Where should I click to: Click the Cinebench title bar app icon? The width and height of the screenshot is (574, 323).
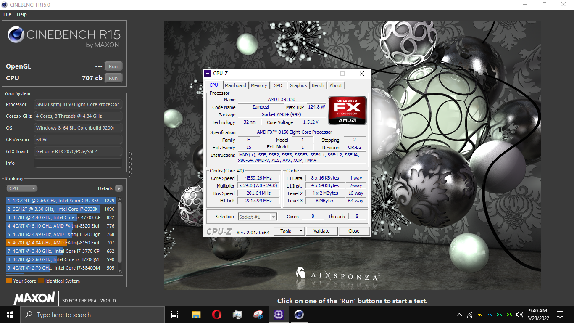pos(4,5)
